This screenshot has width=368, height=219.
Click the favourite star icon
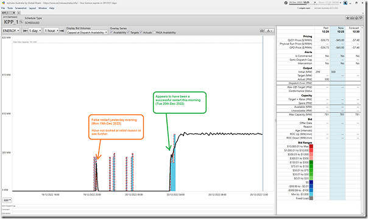[348, 18]
